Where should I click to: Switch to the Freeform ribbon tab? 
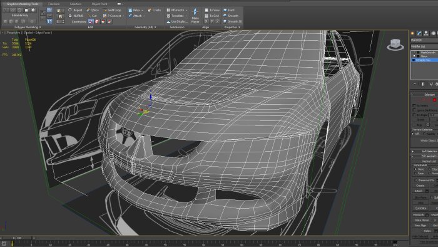pyautogui.click(x=54, y=4)
